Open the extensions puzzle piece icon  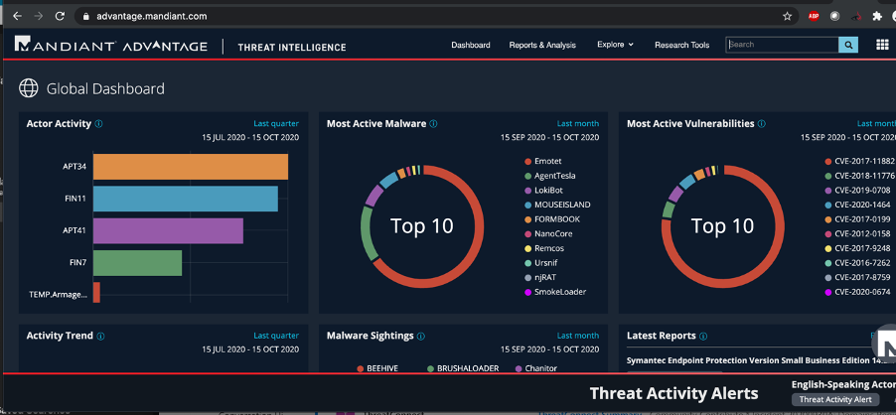(x=876, y=16)
